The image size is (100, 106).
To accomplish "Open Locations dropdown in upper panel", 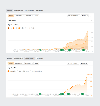I will [29, 16].
